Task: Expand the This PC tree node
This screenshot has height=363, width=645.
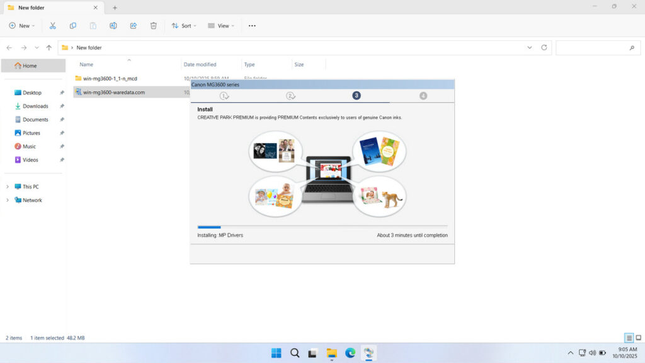Action: click(x=8, y=187)
